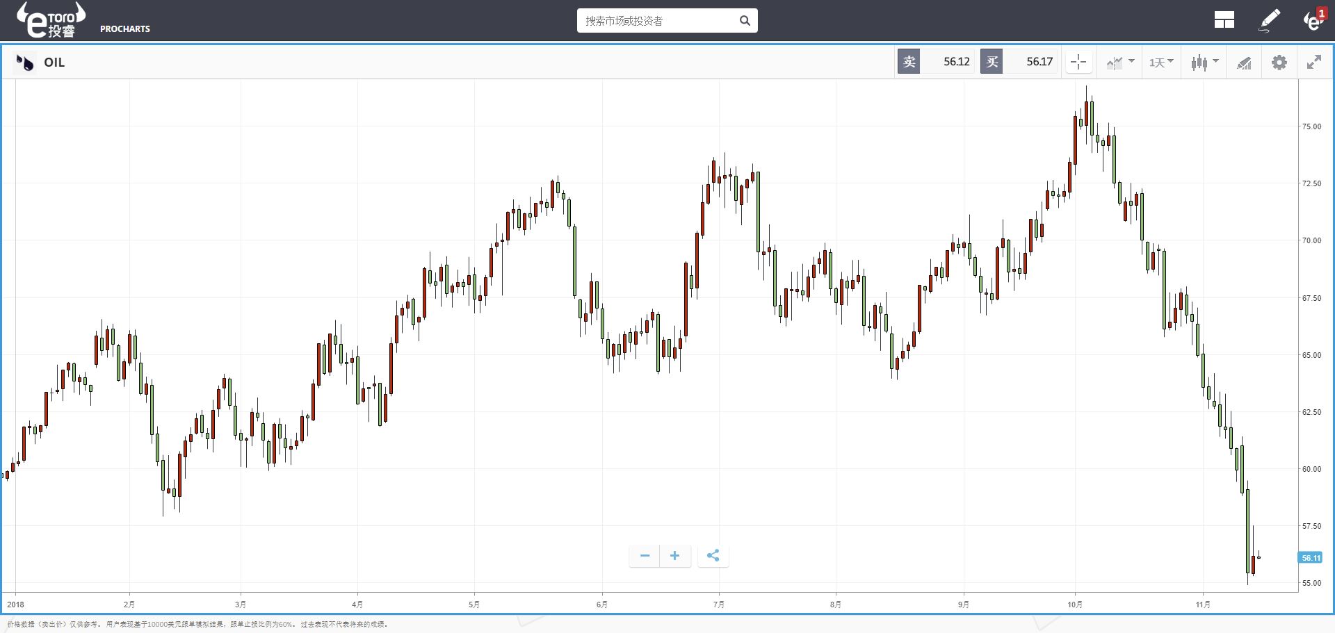
Task: Toggle the crosshair cursor tool
Action: (1078, 63)
